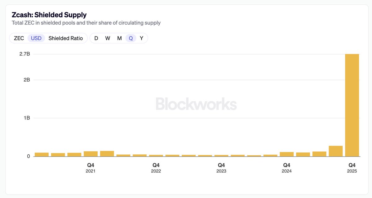Set interval to weekly (W)
372x198 pixels.
(x=108, y=38)
